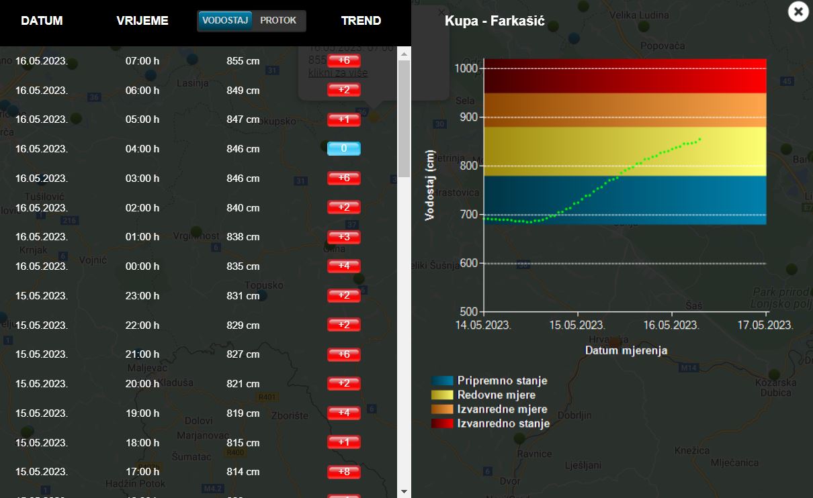Click the Redovne mjere yellow legend swatch

pos(442,395)
